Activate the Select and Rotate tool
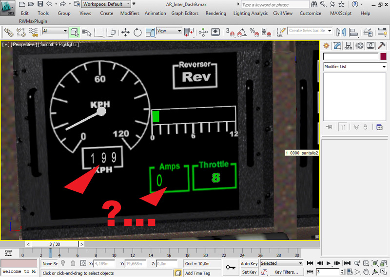The image size is (390, 277). tap(137, 32)
